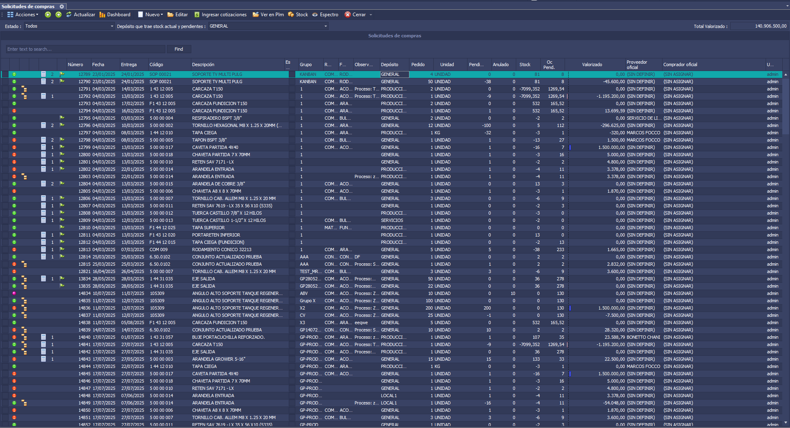Click Ingresar cotizaciones
This screenshot has width=790, height=428.
click(220, 15)
